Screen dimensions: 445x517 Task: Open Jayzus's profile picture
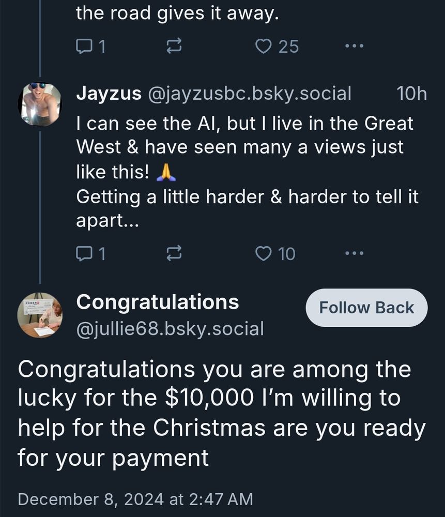[39, 104]
